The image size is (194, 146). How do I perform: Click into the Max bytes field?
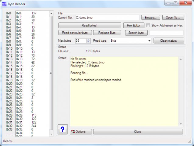tap(81, 41)
